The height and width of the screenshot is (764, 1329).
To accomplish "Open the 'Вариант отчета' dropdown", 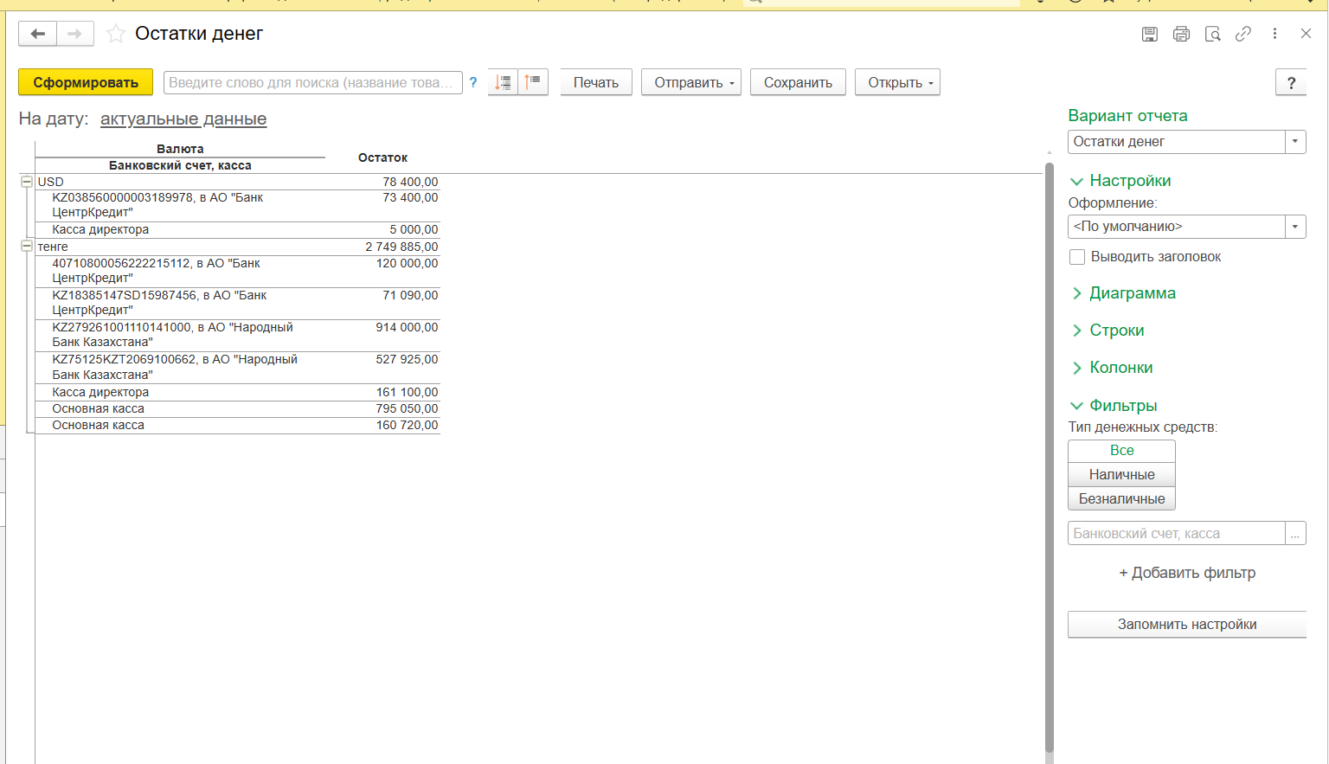I will click(1294, 142).
